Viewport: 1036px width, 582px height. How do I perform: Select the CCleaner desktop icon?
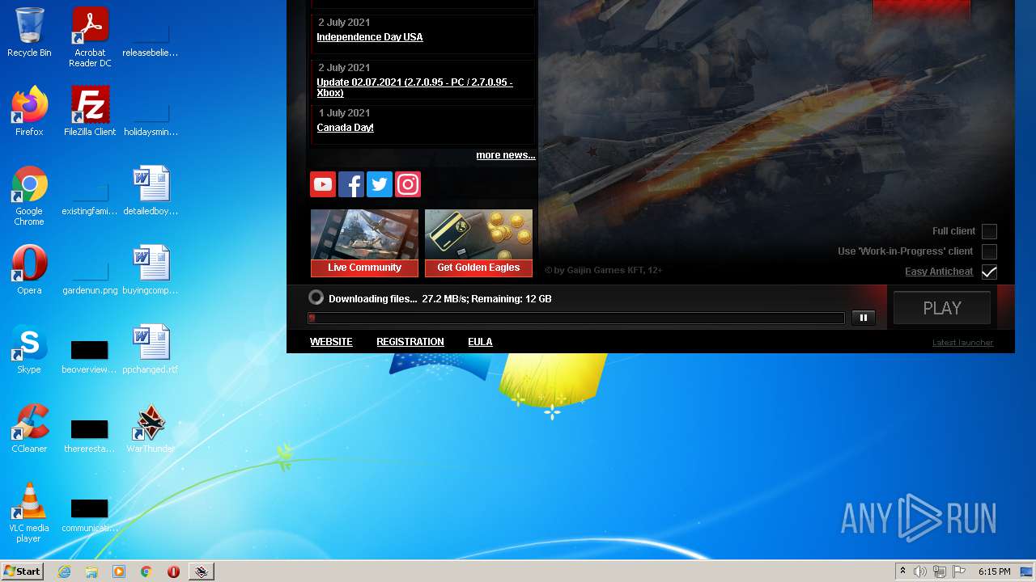[29, 428]
